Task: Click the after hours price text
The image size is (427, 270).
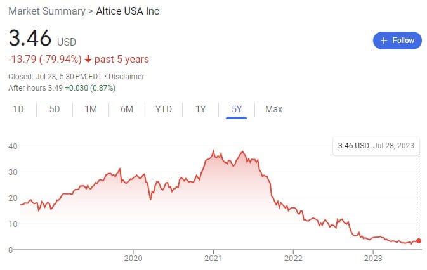Action: point(62,87)
